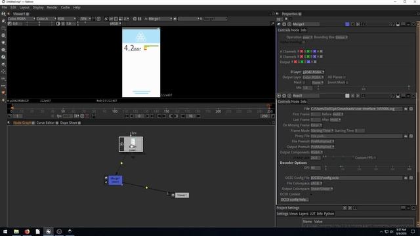
Task: Open the Merge1 Operation dropdown
Action: 308,37
